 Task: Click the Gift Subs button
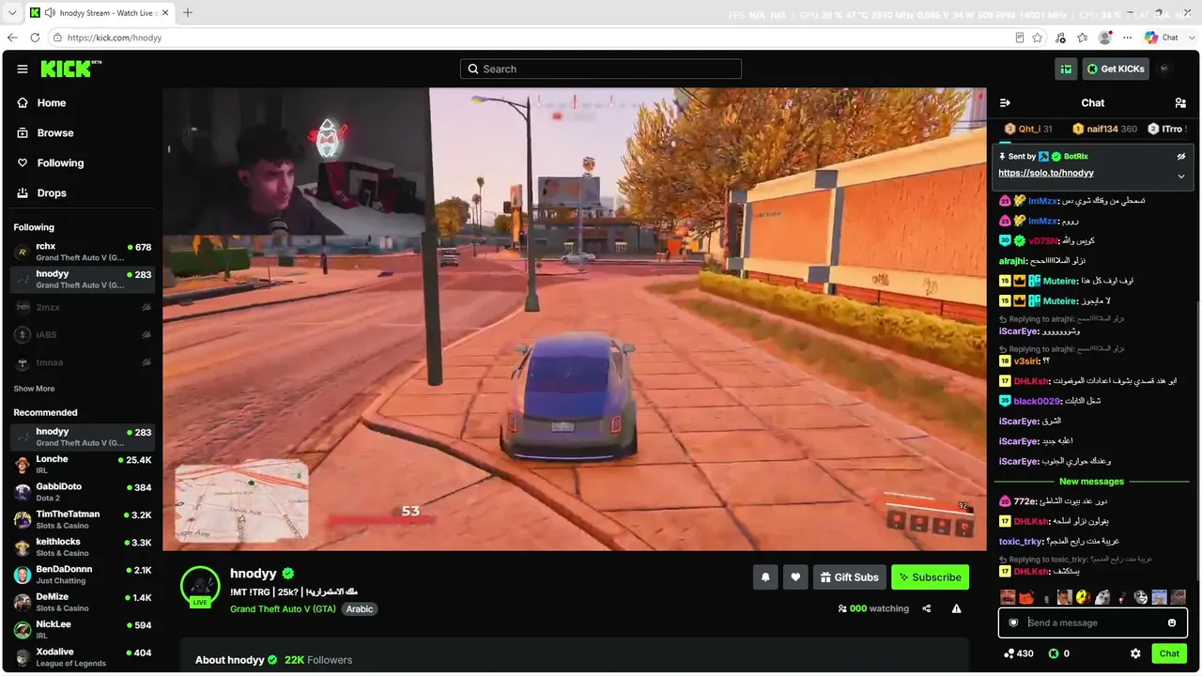pyautogui.click(x=849, y=577)
